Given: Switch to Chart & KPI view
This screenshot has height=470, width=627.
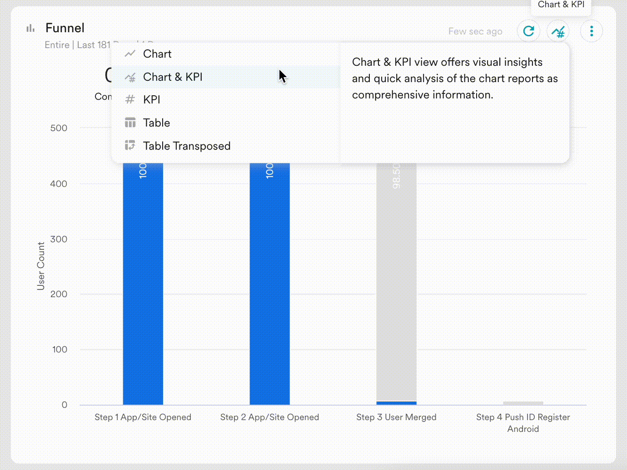Looking at the screenshot, I should point(173,77).
